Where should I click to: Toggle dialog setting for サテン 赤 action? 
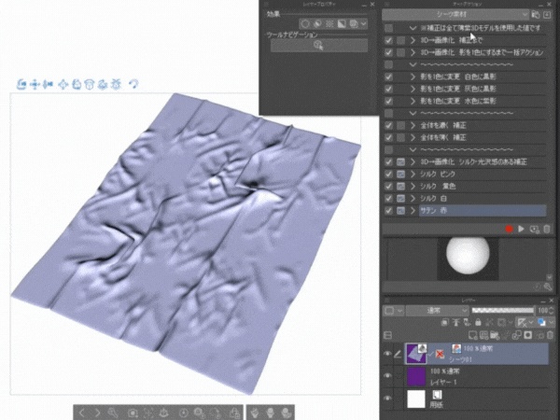pyautogui.click(x=400, y=210)
